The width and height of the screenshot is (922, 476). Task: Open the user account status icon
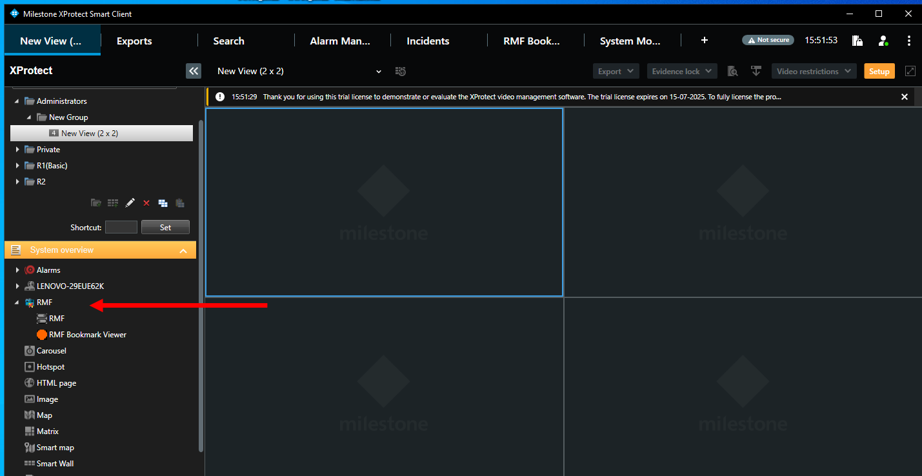[883, 41]
